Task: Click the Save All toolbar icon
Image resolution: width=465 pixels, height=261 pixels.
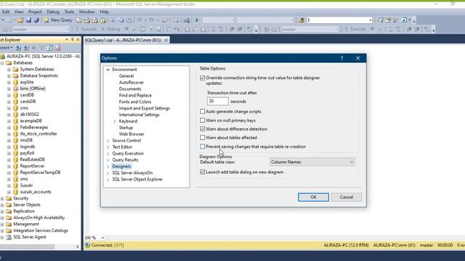Action: (36, 20)
